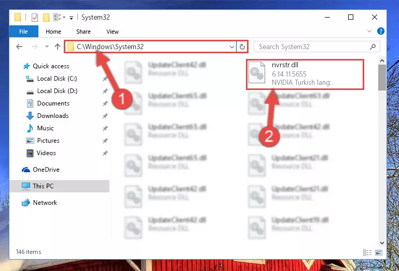
Task: Click the Properties icon in quick access toolbar
Action: click(35, 17)
